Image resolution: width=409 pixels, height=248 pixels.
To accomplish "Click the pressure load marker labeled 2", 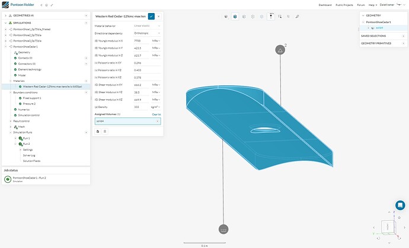I will (x=280, y=50).
